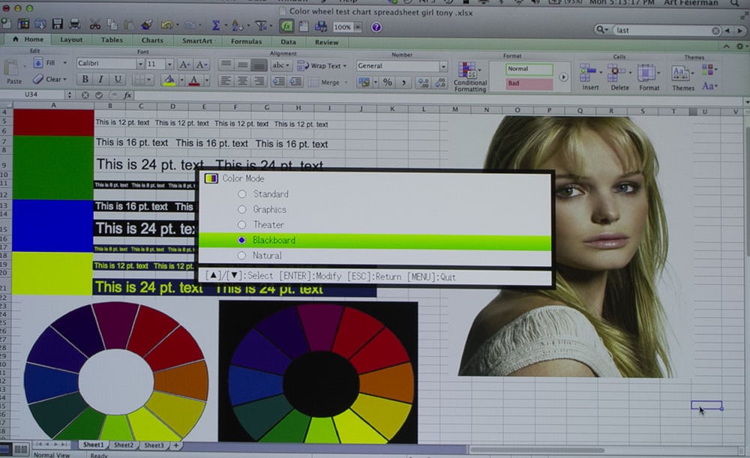
Task: Click the red color block in column A
Action: point(53,122)
